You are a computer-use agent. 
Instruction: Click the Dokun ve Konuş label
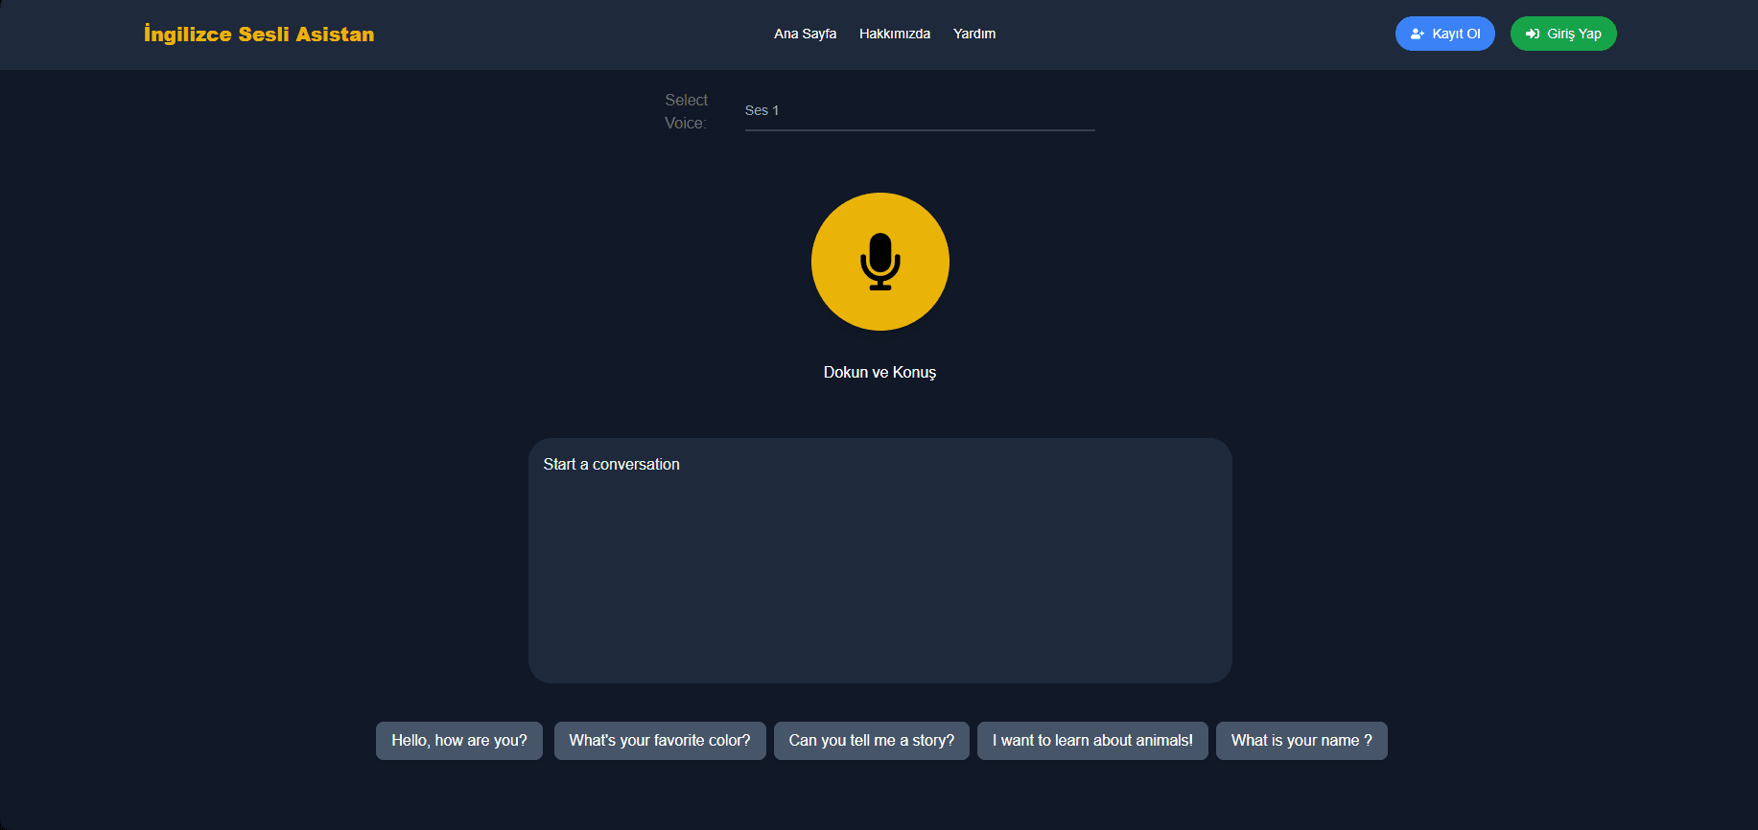click(x=879, y=372)
